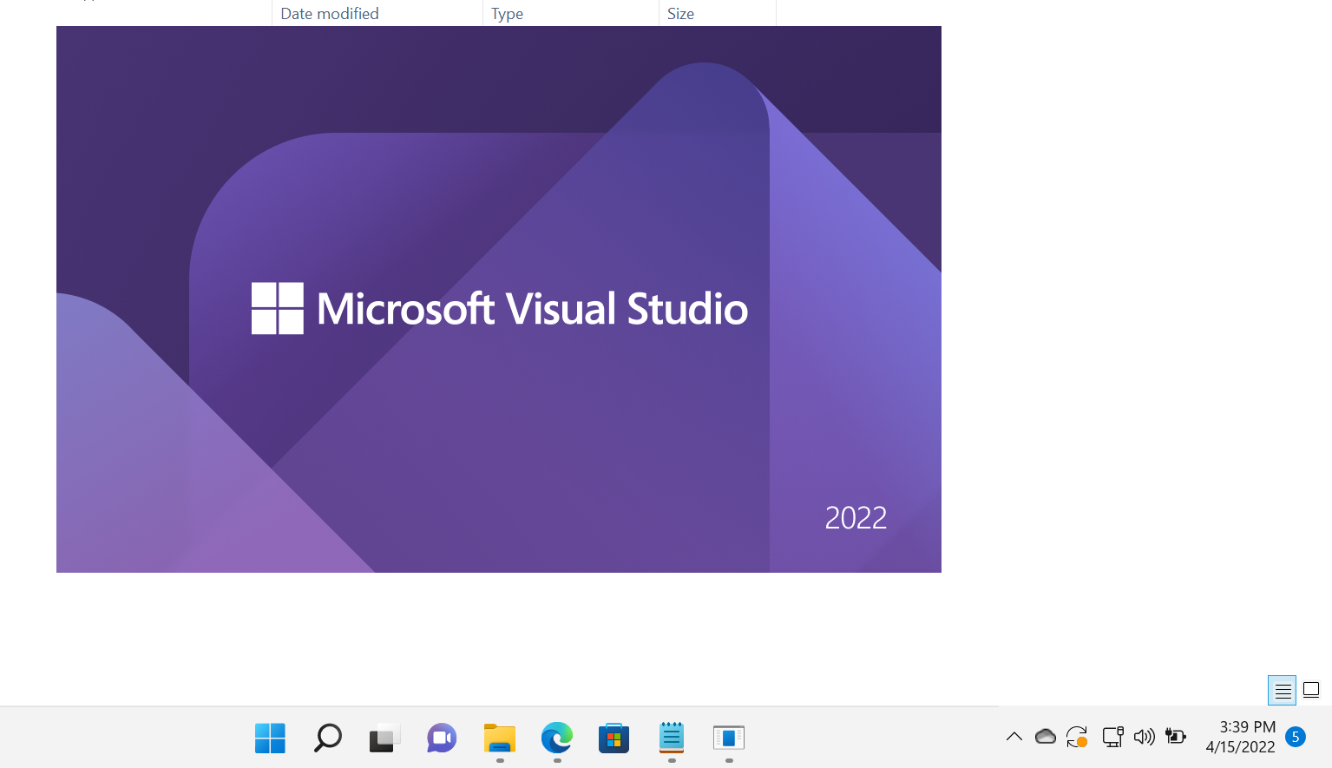Switch to Notepad in the taskbar

point(671,738)
